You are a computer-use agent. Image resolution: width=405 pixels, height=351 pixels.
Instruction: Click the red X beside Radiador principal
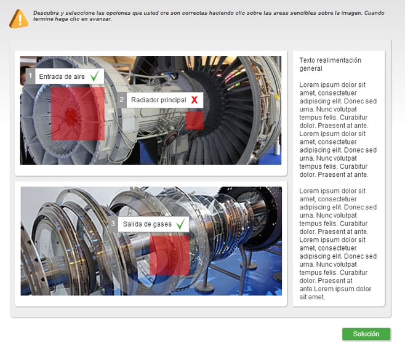194,100
